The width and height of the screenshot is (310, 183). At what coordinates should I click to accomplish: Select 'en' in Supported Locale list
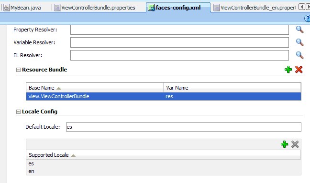pos(163,172)
